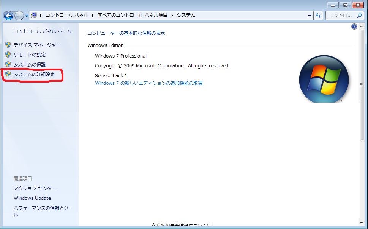This screenshot has height=229, width=368.
Task: Click the shield icon beside システムの保護
Action: 8,64
